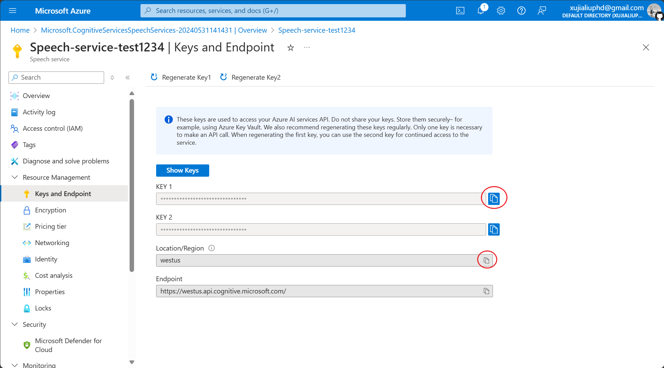Click Regenerate Key1
Screen dimensions: 664x368
point(181,77)
